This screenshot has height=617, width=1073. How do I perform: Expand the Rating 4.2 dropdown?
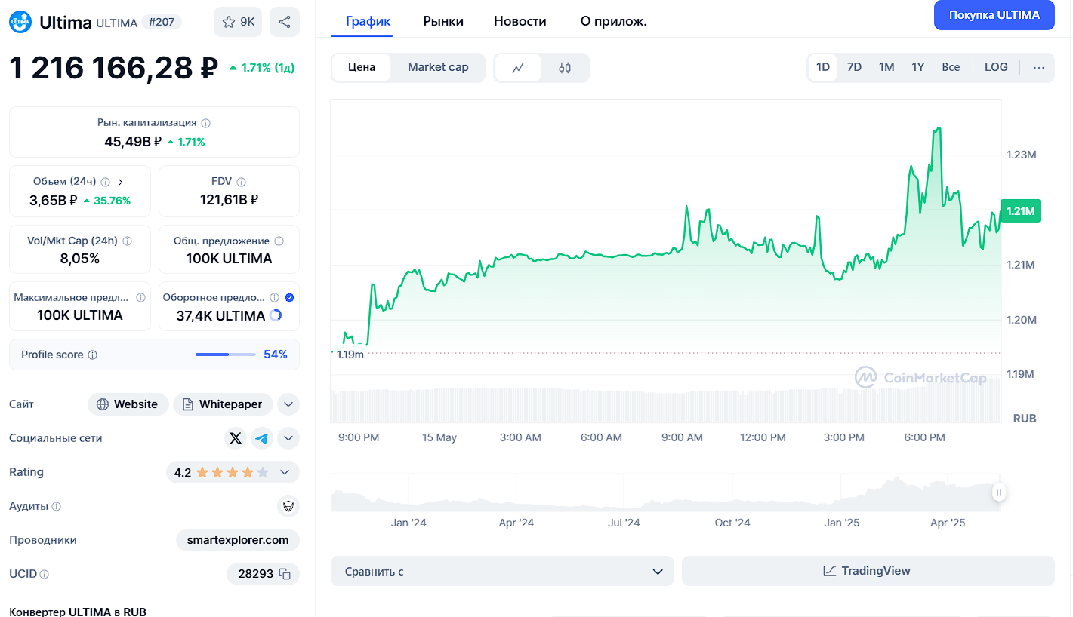click(285, 472)
